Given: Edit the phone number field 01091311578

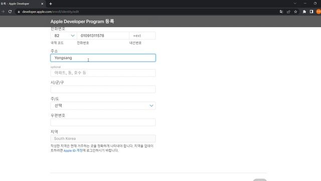Looking at the screenshot, I should pos(103,36).
